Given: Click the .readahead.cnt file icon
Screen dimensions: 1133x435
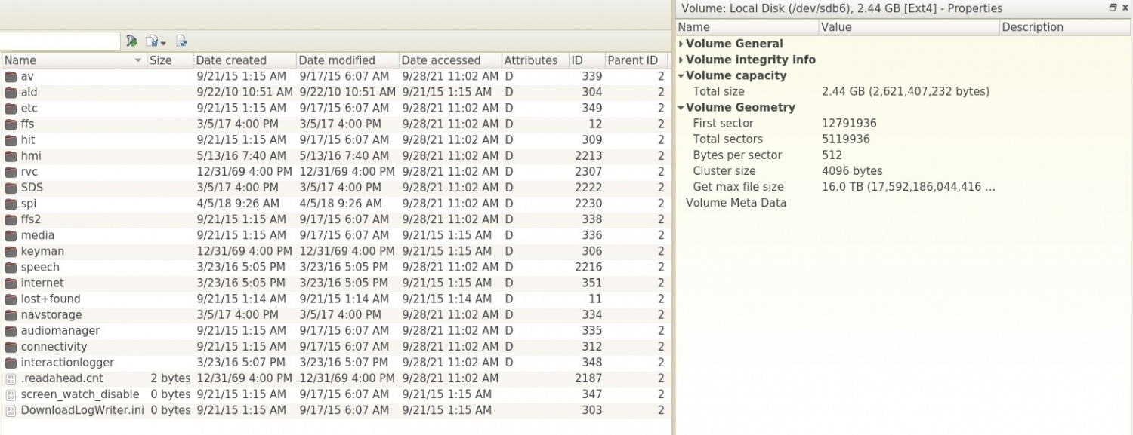Looking at the screenshot, I should pos(11,378).
